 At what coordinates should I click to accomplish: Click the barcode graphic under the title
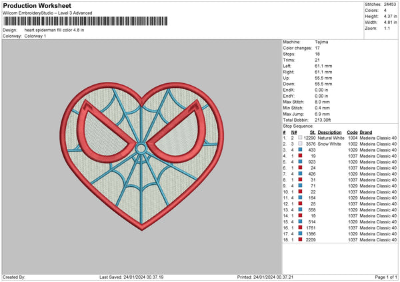86,21
